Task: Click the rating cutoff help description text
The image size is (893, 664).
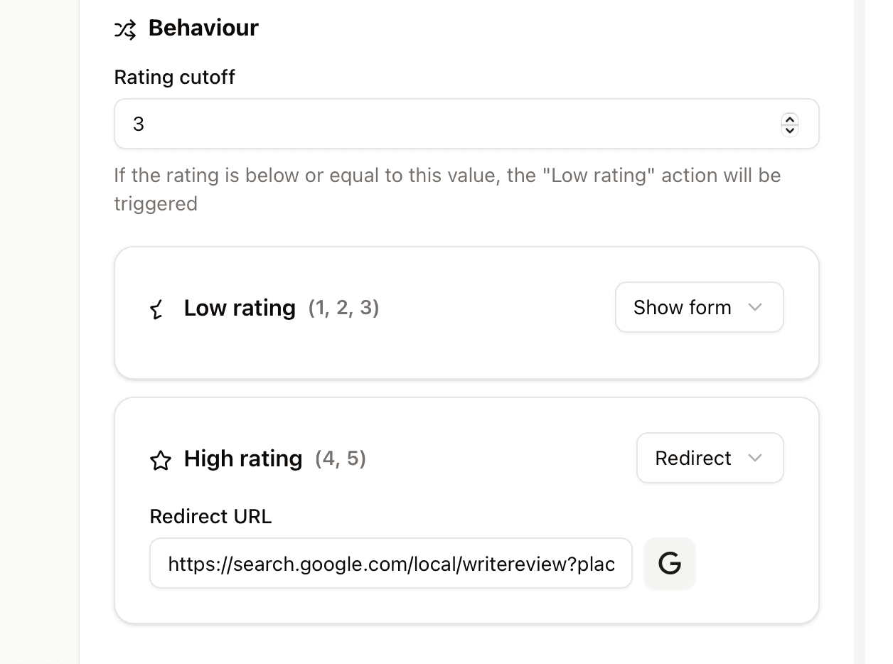Action: click(x=448, y=189)
